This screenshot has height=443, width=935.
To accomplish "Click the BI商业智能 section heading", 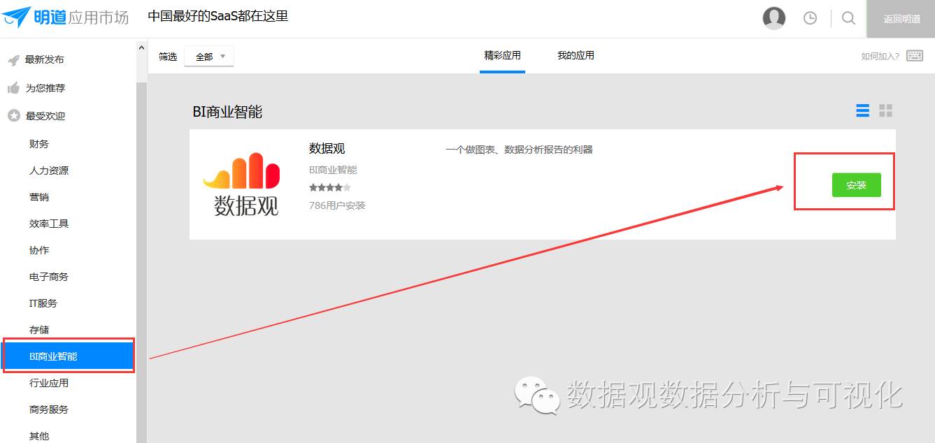I will (227, 112).
